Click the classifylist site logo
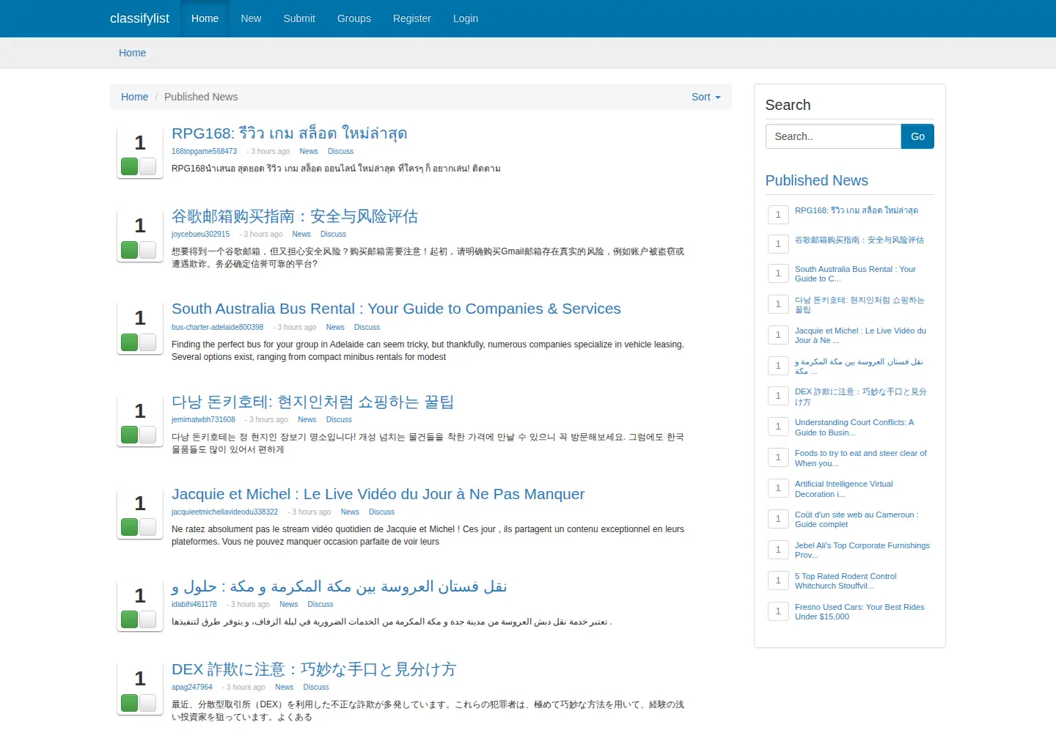1056x733 pixels. pyautogui.click(x=139, y=18)
